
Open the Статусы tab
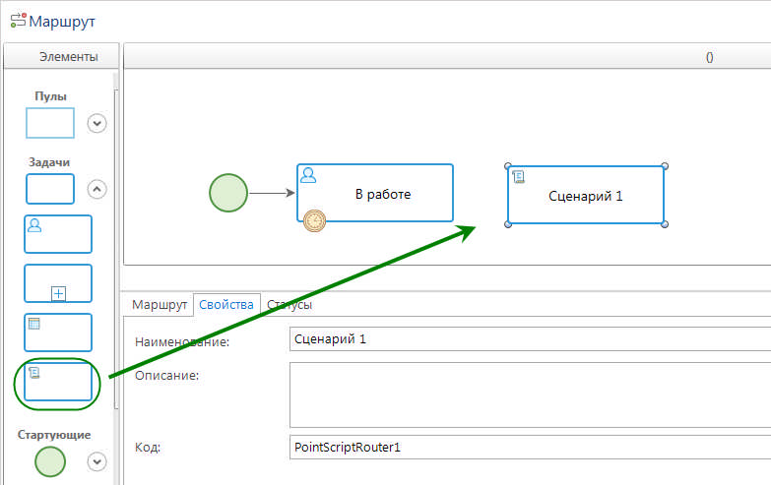[289, 305]
